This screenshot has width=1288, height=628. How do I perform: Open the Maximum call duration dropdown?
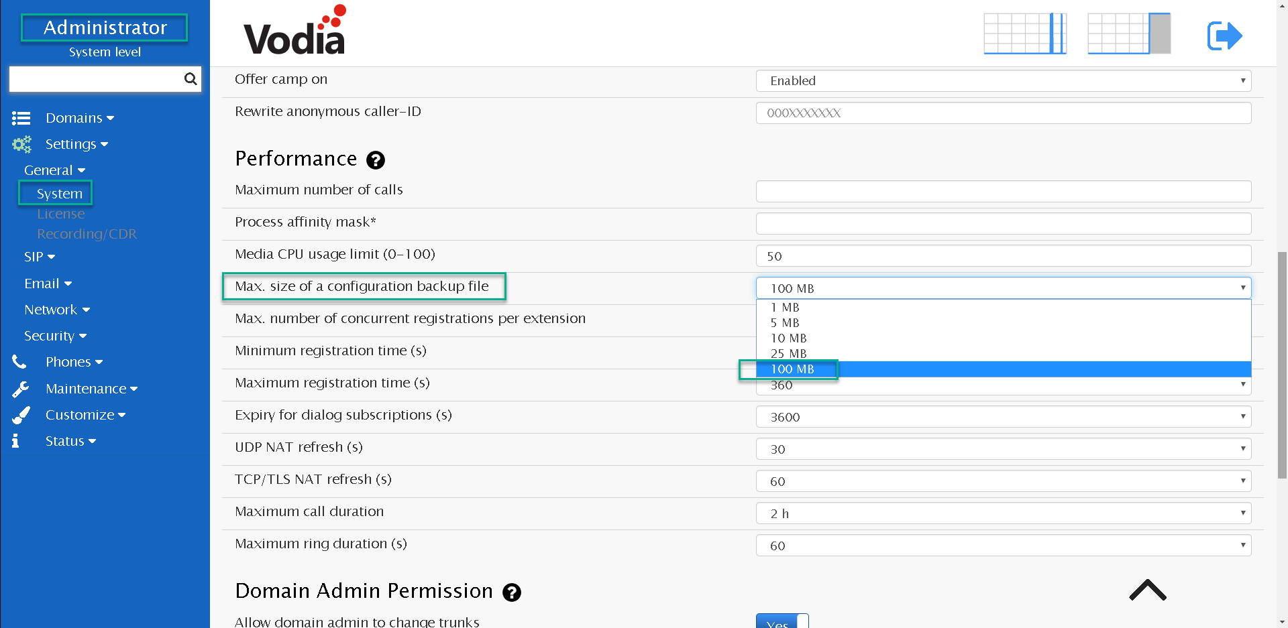point(1004,513)
